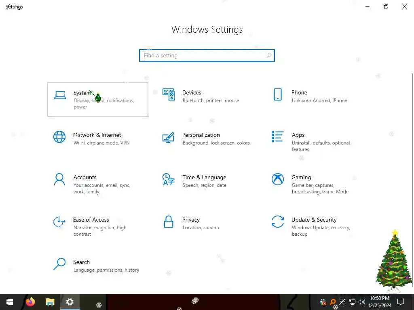Open the Windows Start menu
Viewport: 414px width, 310px height.
click(x=10, y=302)
